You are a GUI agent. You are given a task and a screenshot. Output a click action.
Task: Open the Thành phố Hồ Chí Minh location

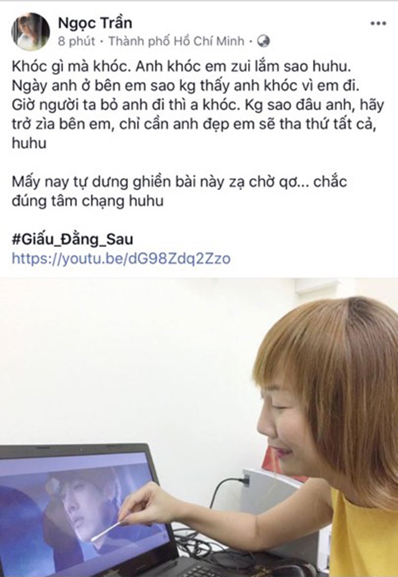coord(176,41)
